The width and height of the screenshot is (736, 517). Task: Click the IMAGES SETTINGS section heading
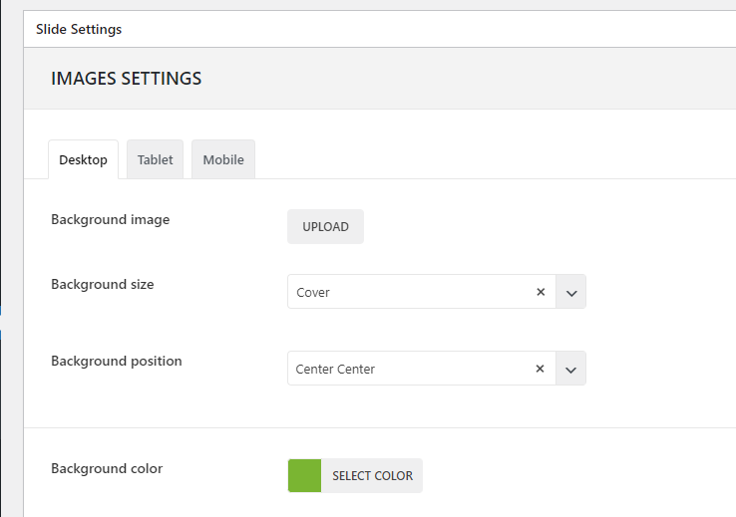point(126,78)
